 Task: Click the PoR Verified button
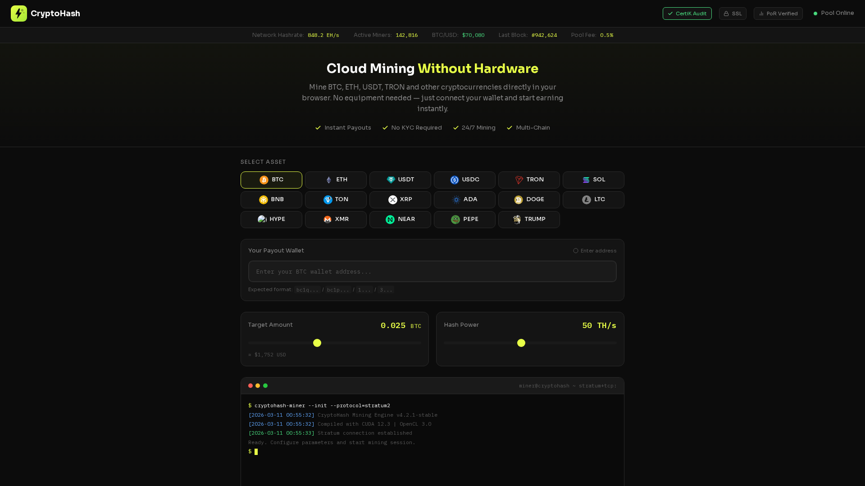778,13
